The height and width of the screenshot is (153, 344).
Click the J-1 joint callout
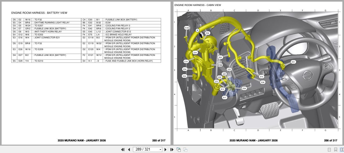[216, 81]
